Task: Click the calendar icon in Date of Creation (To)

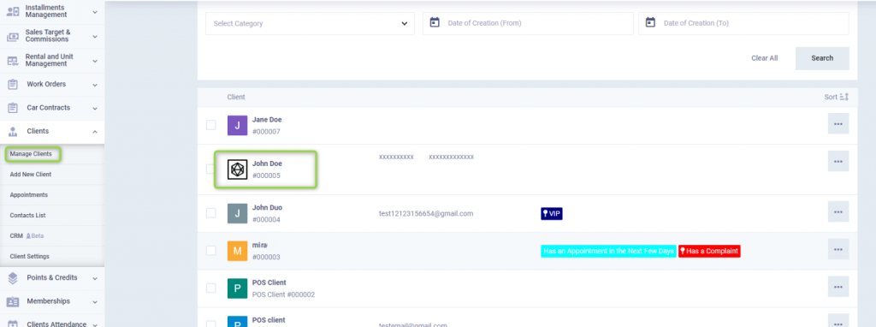Action: point(650,22)
